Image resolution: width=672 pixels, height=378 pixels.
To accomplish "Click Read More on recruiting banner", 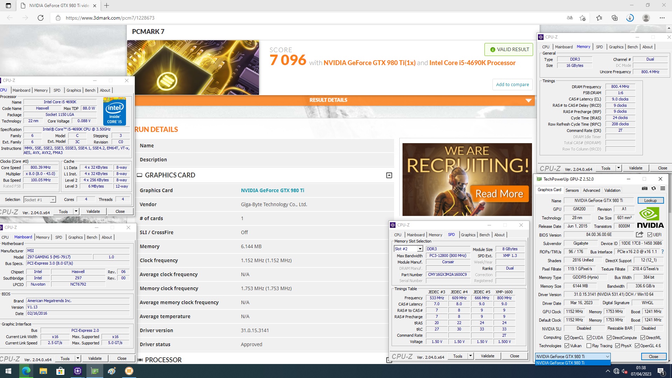I will pyautogui.click(x=499, y=194).
